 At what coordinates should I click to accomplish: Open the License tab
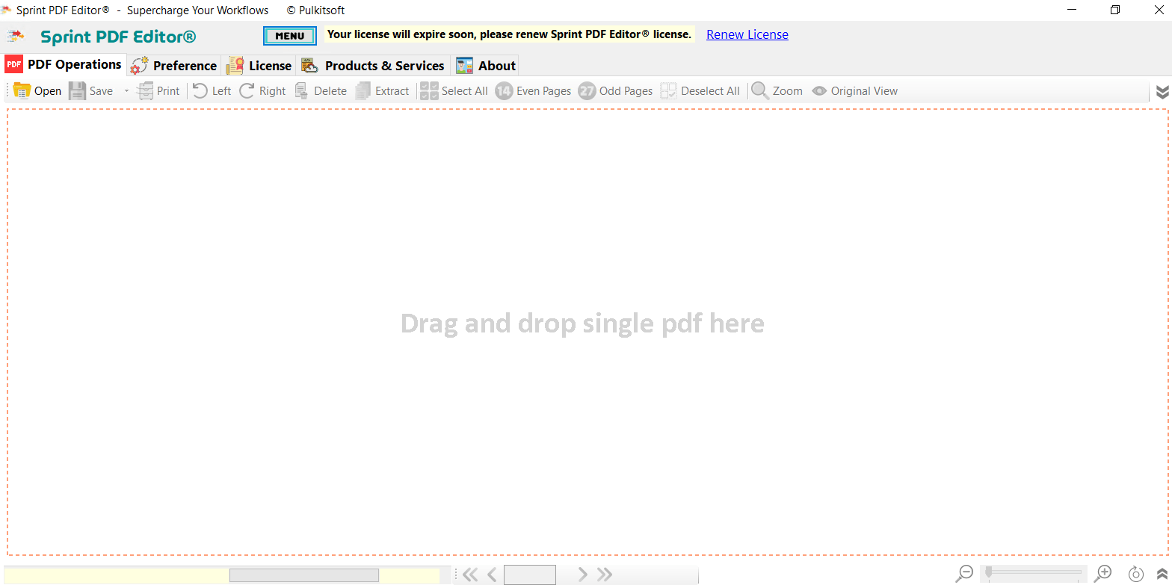(x=259, y=65)
